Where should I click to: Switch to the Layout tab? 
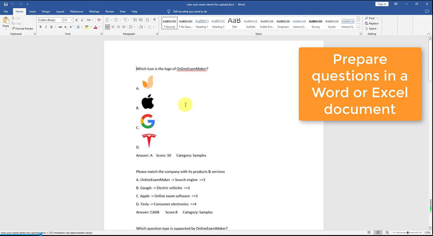pyautogui.click(x=60, y=12)
